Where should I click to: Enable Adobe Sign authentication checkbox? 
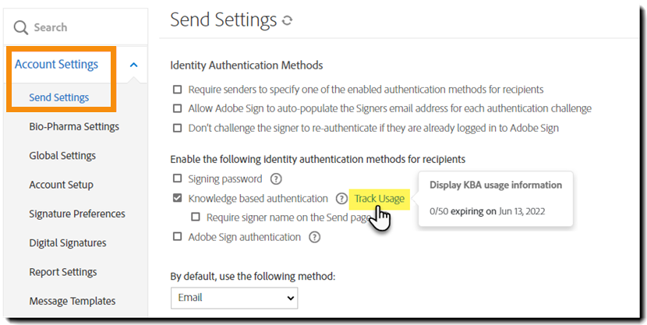(178, 237)
